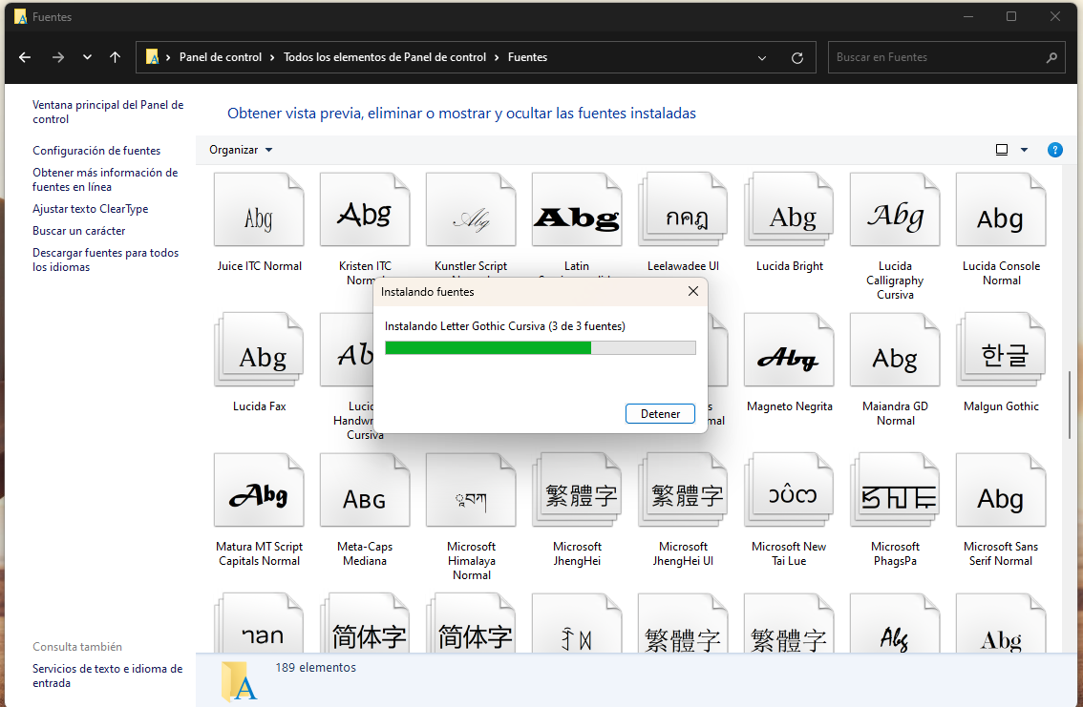Viewport: 1083px width, 707px height.
Task: Click the search magnifier icon
Action: point(1051,58)
